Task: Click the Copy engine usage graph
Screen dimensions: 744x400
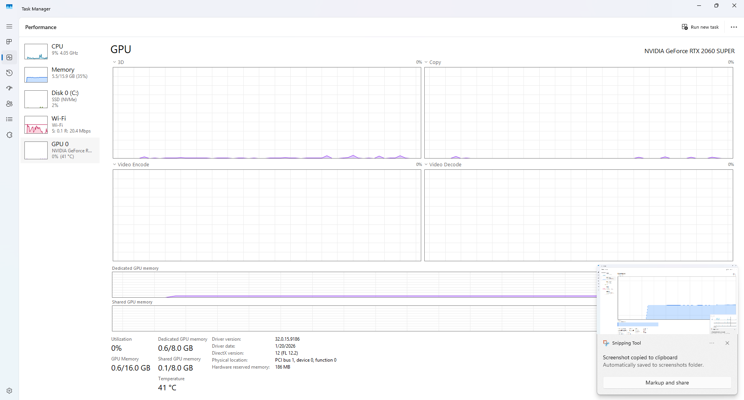Action: [x=579, y=113]
